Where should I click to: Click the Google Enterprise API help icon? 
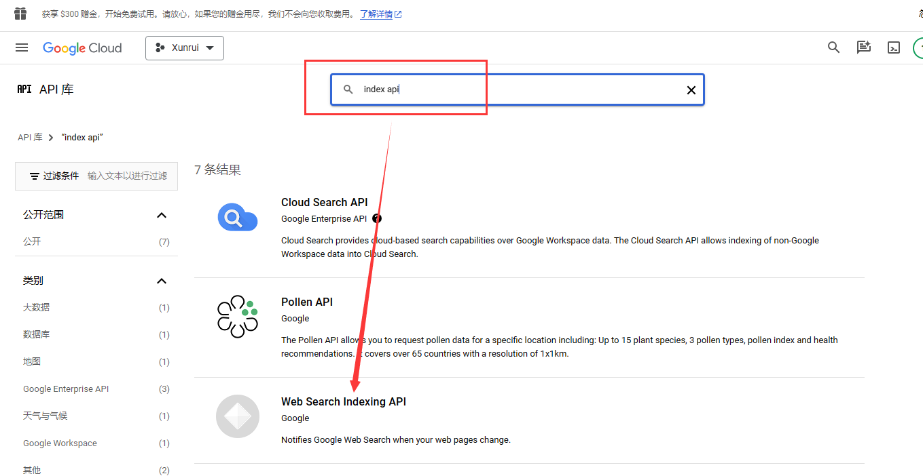(377, 218)
